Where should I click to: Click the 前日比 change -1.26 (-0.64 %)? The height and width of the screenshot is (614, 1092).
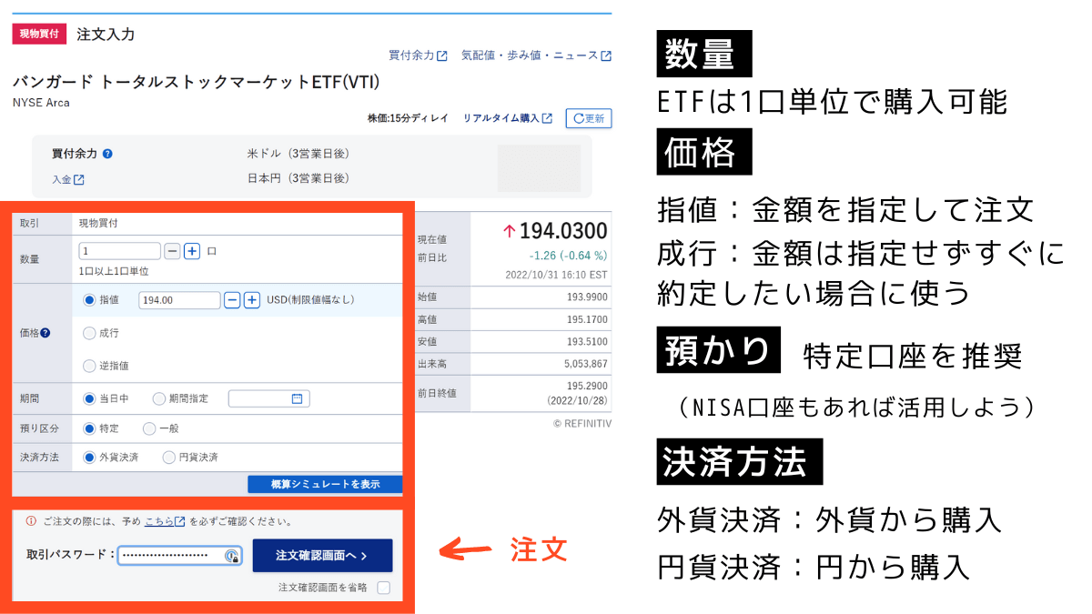570,256
